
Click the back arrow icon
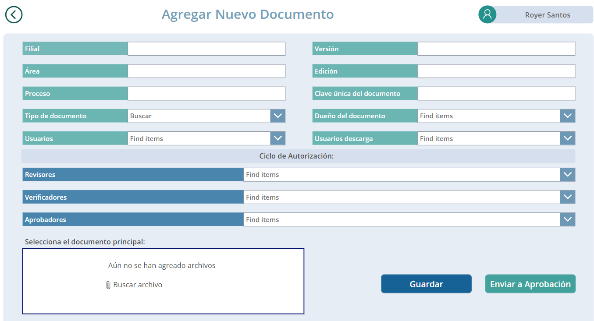14,14
